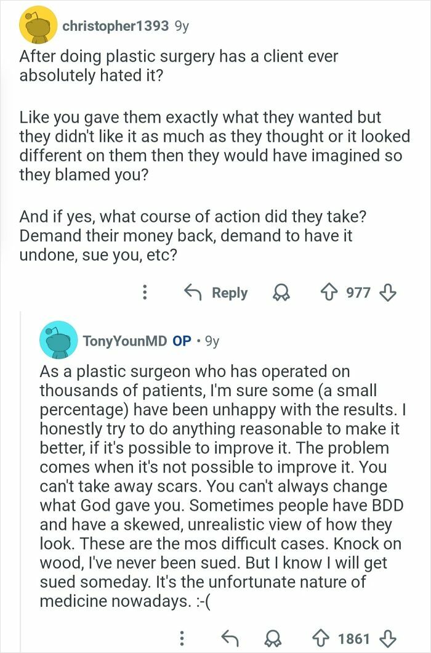
Task: Click the Reply button on the top comment
Action: pyautogui.click(x=229, y=293)
